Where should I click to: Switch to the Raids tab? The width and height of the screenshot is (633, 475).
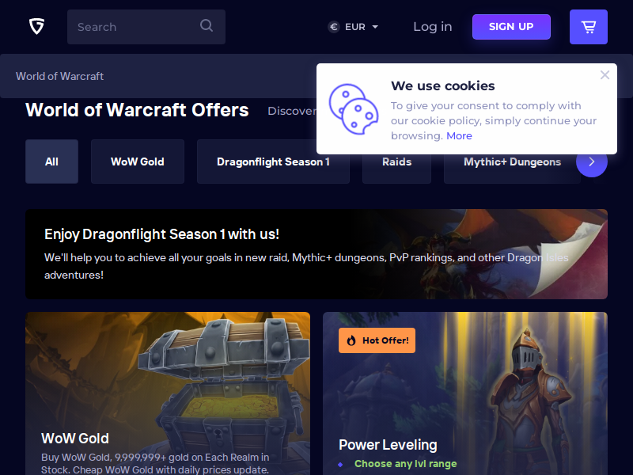pos(396,161)
